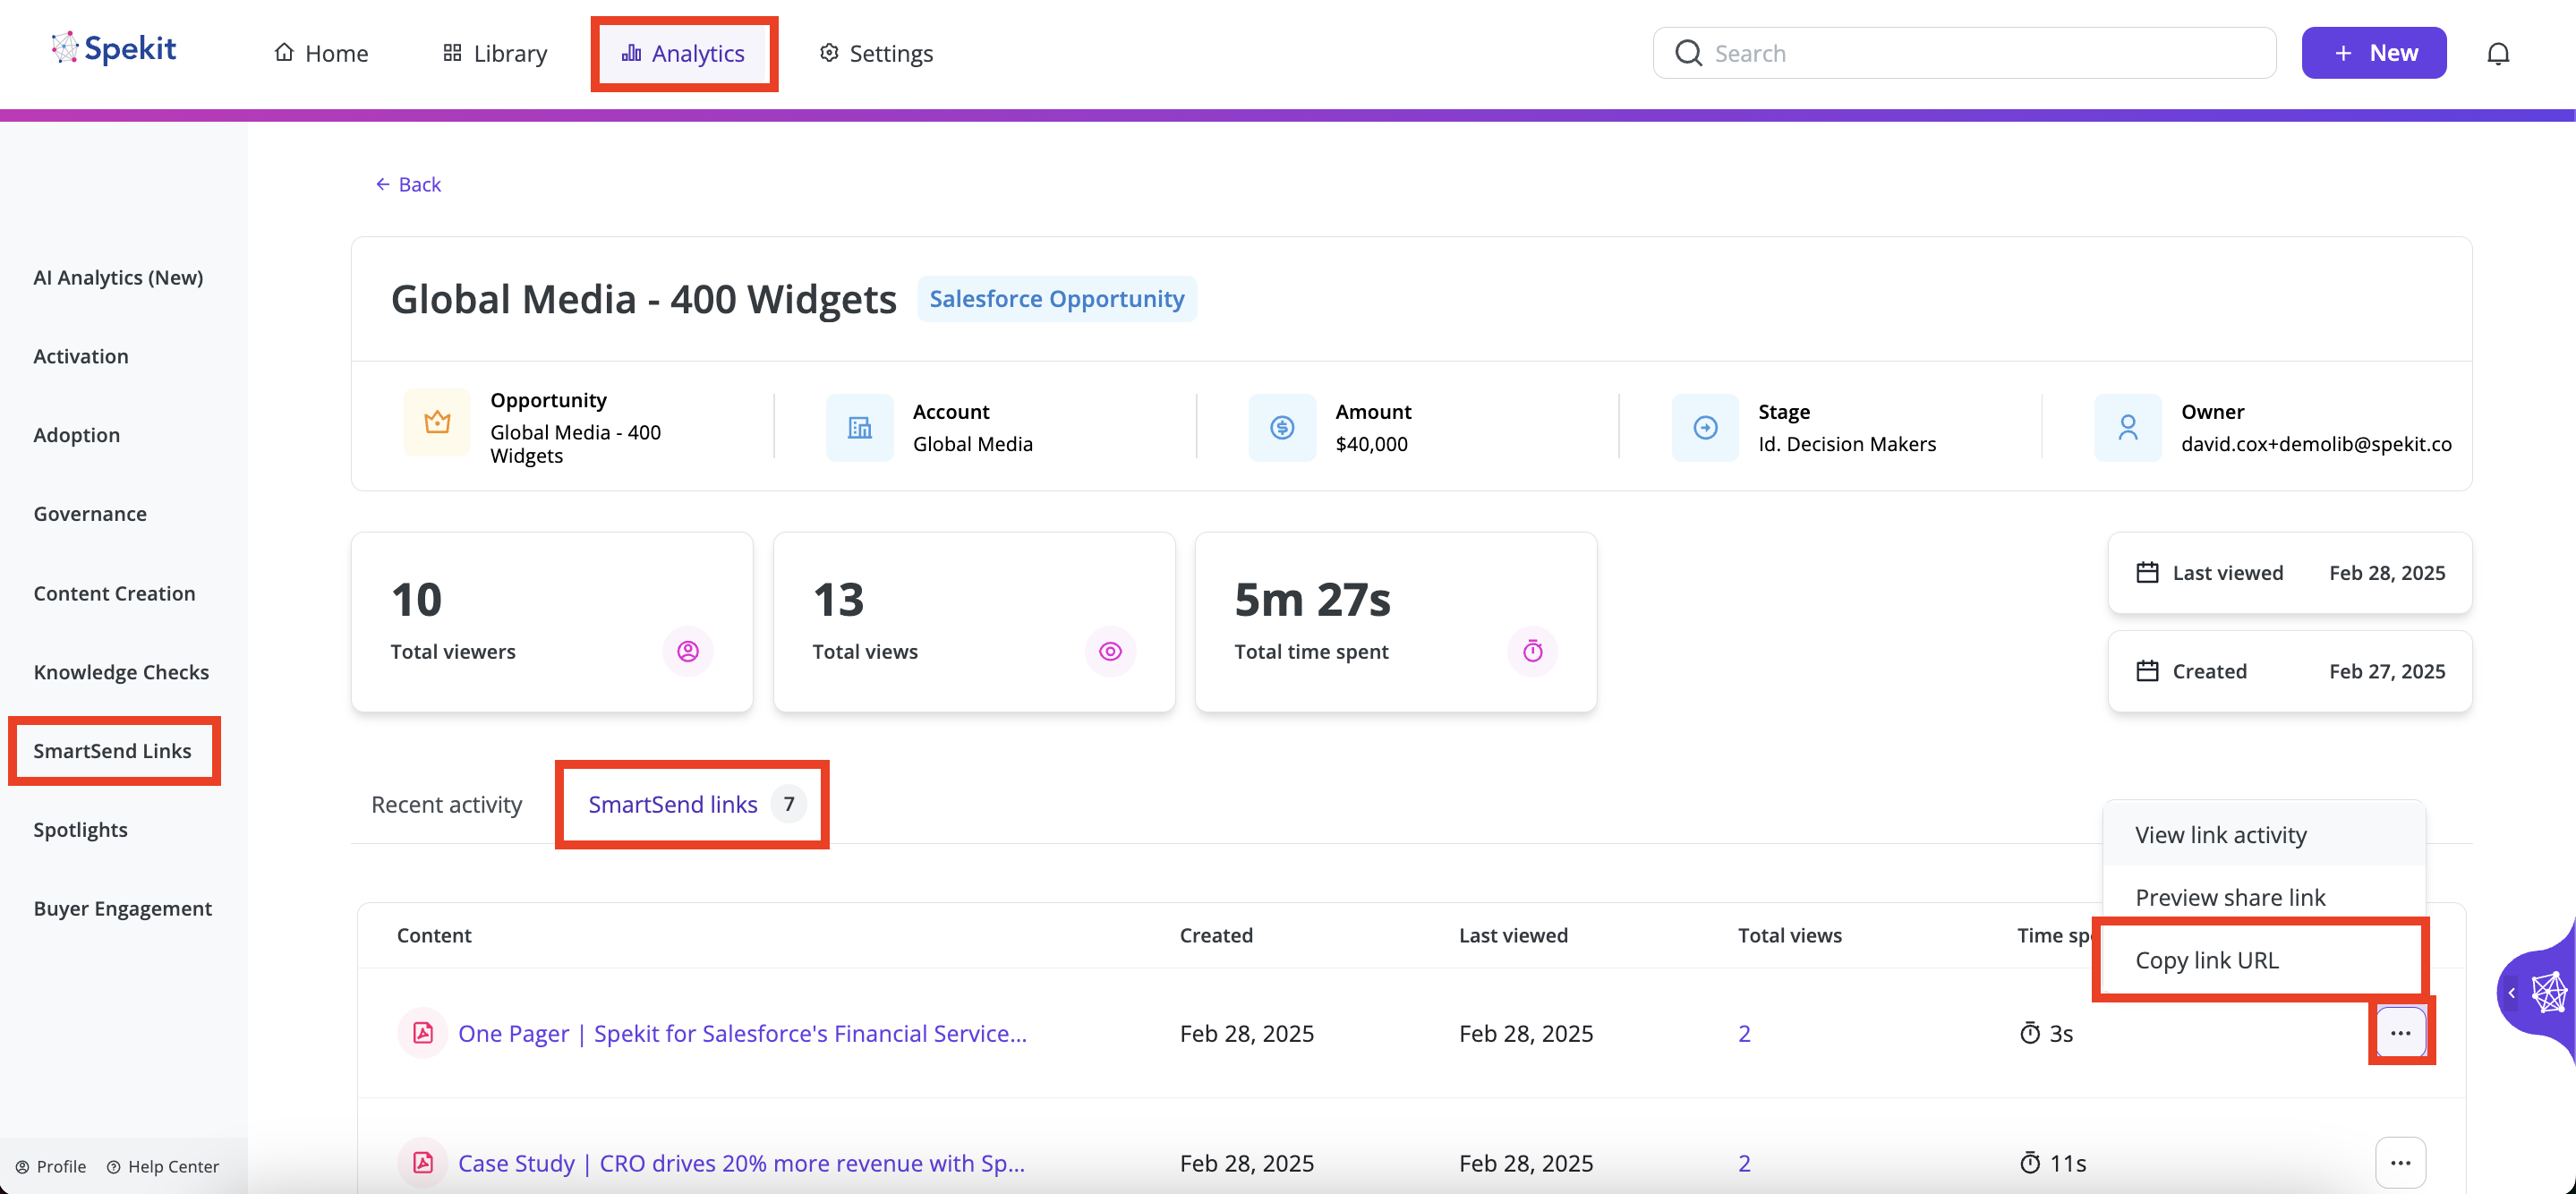Open Governance analytics
Screen dimensions: 2576x1194
(90, 514)
